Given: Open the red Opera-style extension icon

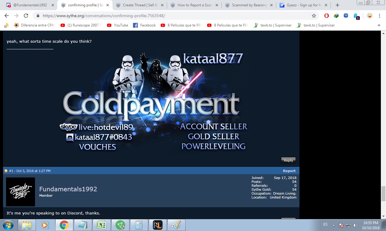Looking at the screenshot, I should click(x=327, y=16).
